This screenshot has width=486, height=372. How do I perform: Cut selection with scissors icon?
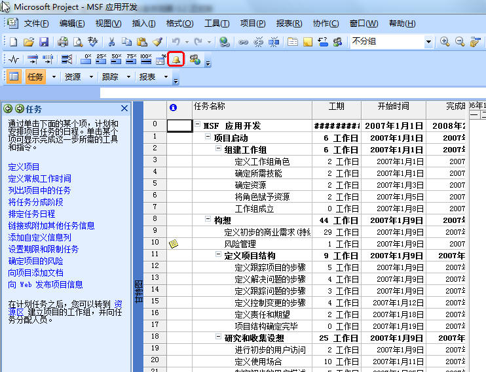[111, 42]
